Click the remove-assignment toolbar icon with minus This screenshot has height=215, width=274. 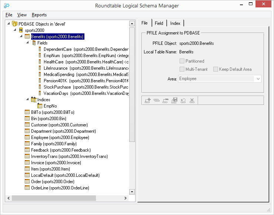[x=166, y=100]
